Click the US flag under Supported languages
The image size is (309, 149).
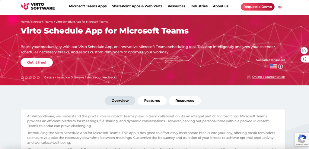pos(273,66)
